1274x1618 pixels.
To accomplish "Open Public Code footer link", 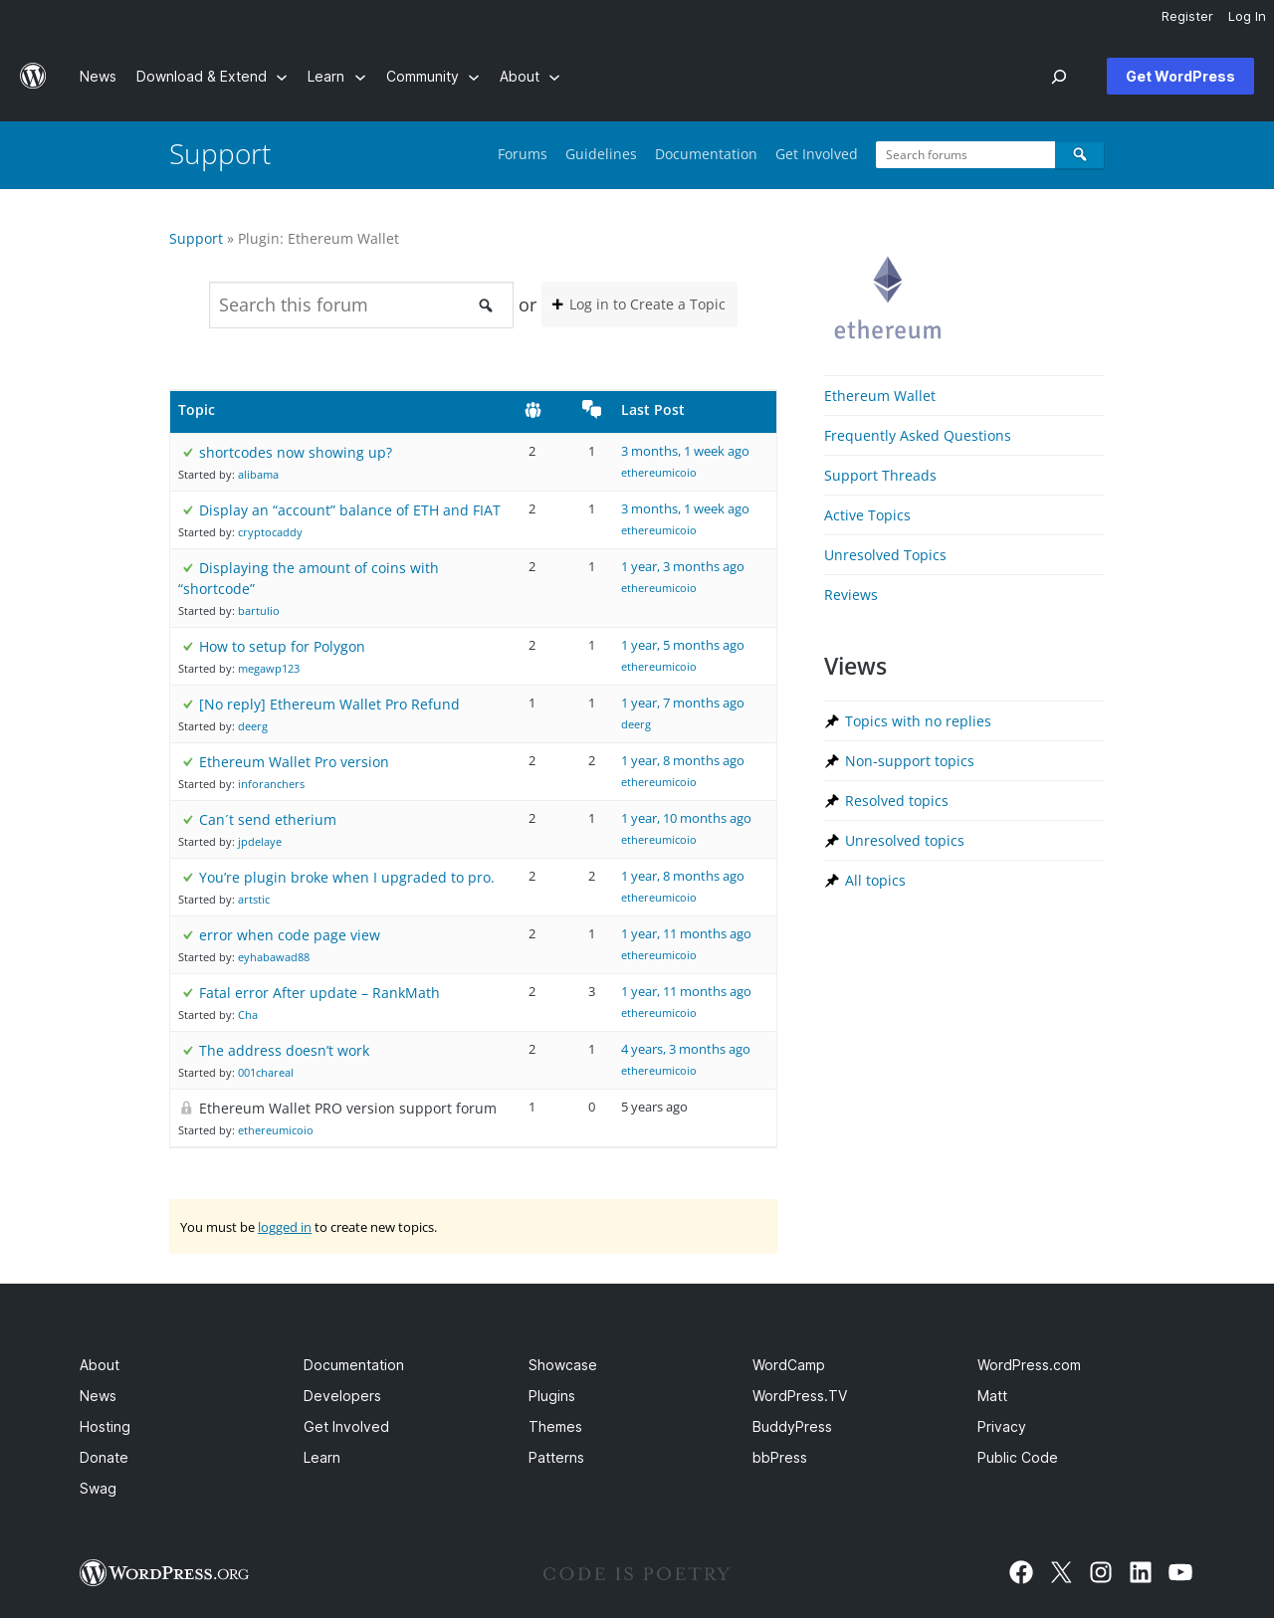I will [x=1017, y=1458].
